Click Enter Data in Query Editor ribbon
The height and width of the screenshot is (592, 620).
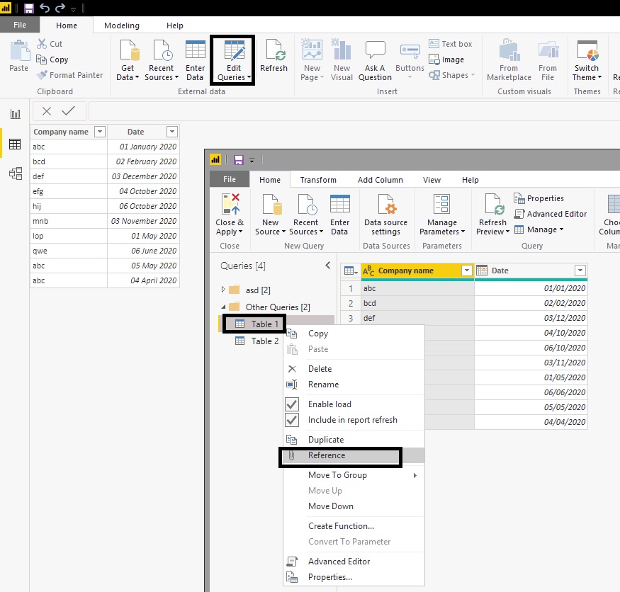point(339,215)
